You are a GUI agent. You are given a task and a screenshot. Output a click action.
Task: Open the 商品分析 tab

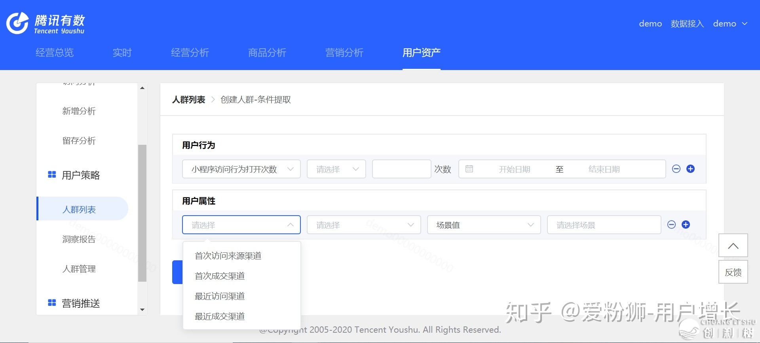267,53
